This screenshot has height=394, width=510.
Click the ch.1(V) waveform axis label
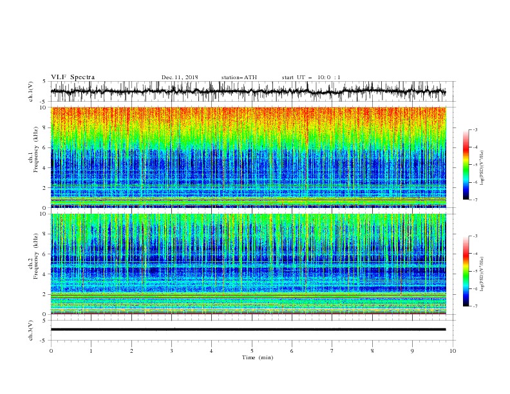[x=31, y=91]
